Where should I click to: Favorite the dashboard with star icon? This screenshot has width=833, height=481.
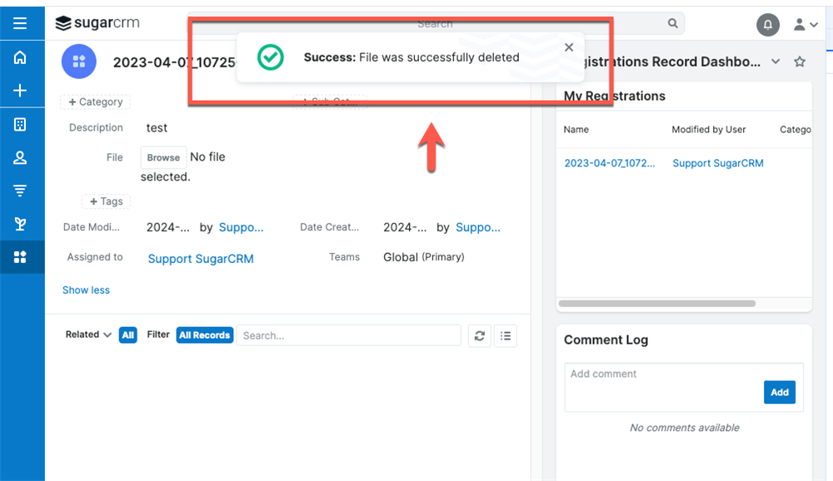(x=800, y=62)
